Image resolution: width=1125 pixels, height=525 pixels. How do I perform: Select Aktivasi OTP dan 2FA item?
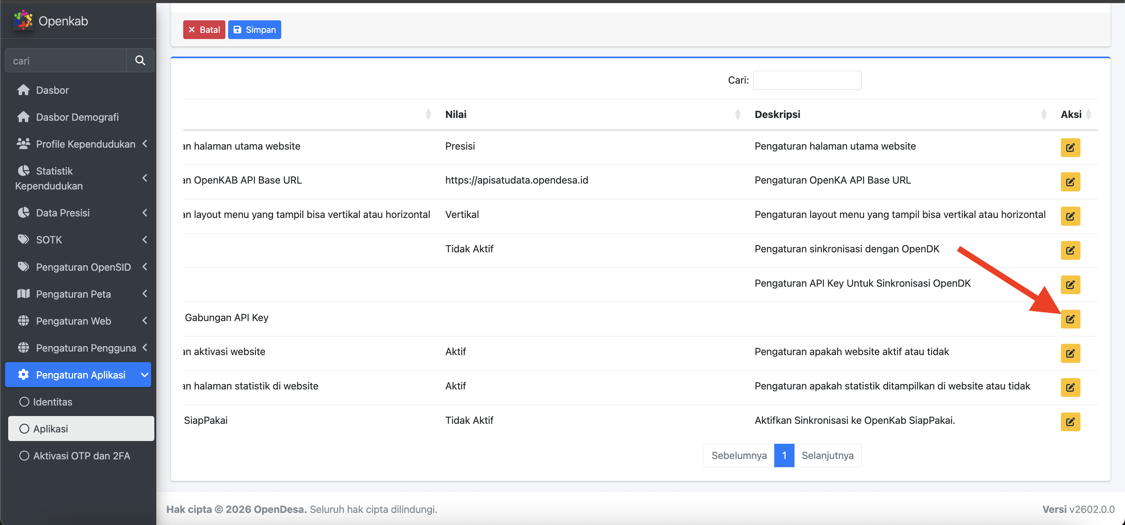point(81,455)
